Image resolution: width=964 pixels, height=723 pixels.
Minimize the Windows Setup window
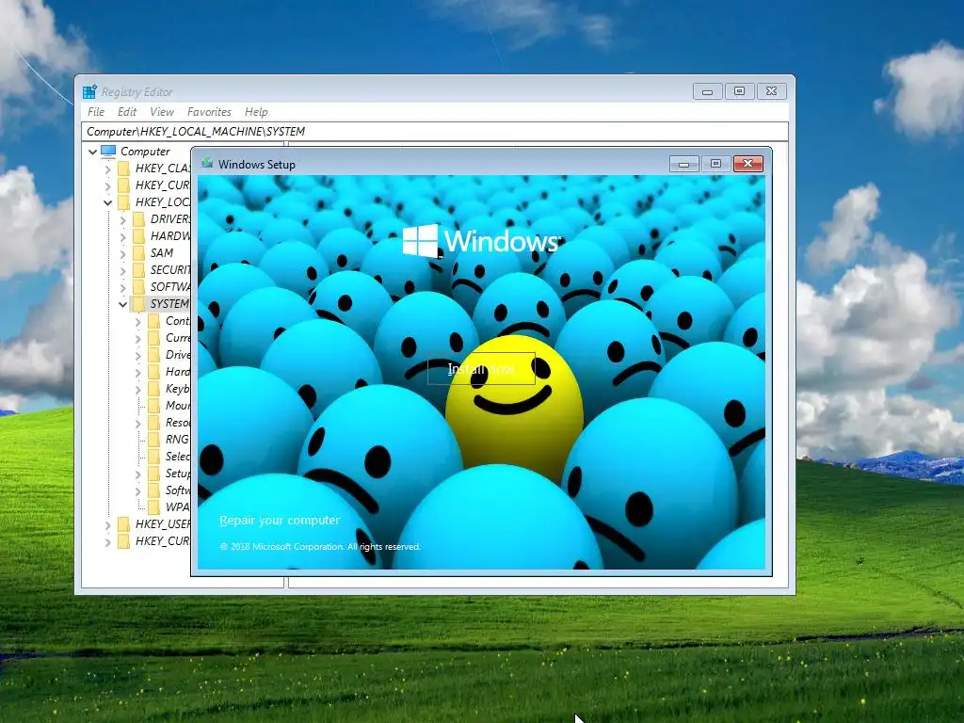tap(683, 164)
